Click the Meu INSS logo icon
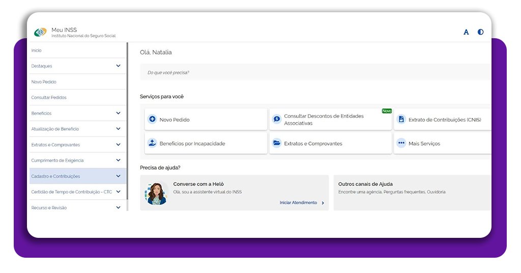 pyautogui.click(x=40, y=32)
